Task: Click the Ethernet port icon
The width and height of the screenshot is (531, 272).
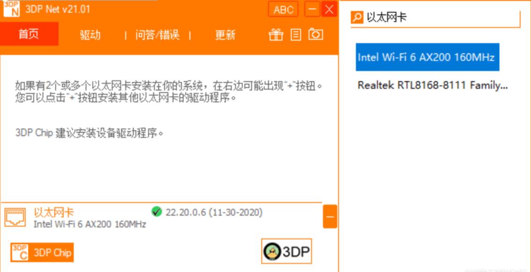Action: [15, 218]
